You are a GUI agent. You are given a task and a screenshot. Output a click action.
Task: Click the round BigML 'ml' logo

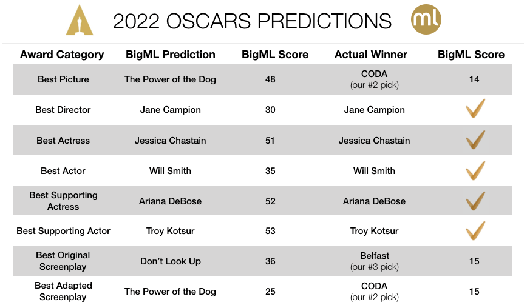426,19
